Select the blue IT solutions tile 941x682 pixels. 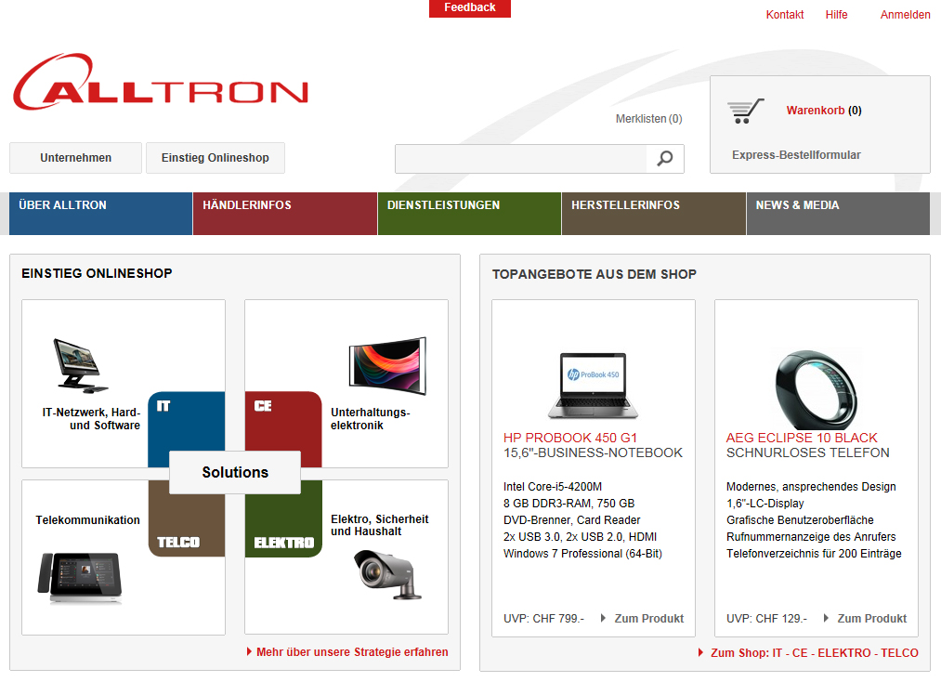[x=187, y=428]
